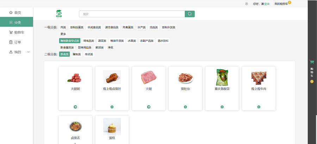The image size is (317, 144).
Task: Open 首页 in the sidebar
Action: pos(17,13)
